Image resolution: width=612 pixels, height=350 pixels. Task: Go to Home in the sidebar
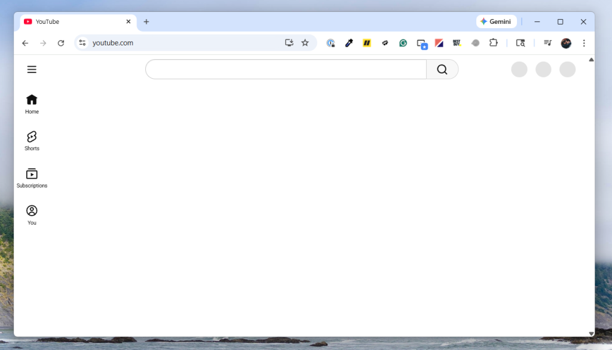[32, 103]
